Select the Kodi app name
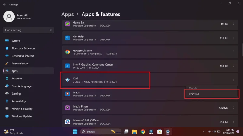This screenshot has width=243, height=136. (x=76, y=79)
